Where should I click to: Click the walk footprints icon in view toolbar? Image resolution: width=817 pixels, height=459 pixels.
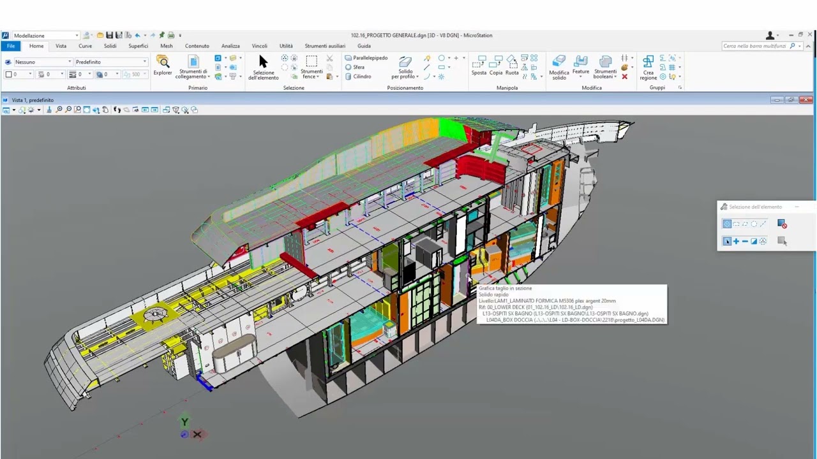(x=117, y=110)
